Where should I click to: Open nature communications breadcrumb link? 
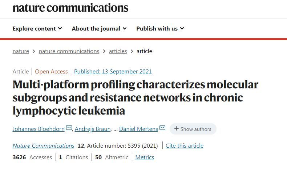69,51
